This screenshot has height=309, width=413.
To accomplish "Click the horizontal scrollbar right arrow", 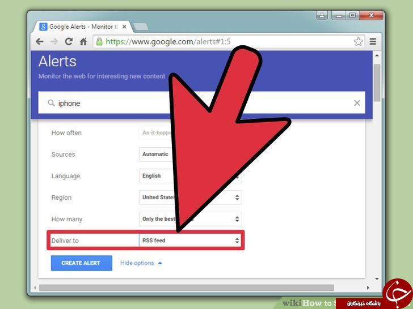I will 368,287.
